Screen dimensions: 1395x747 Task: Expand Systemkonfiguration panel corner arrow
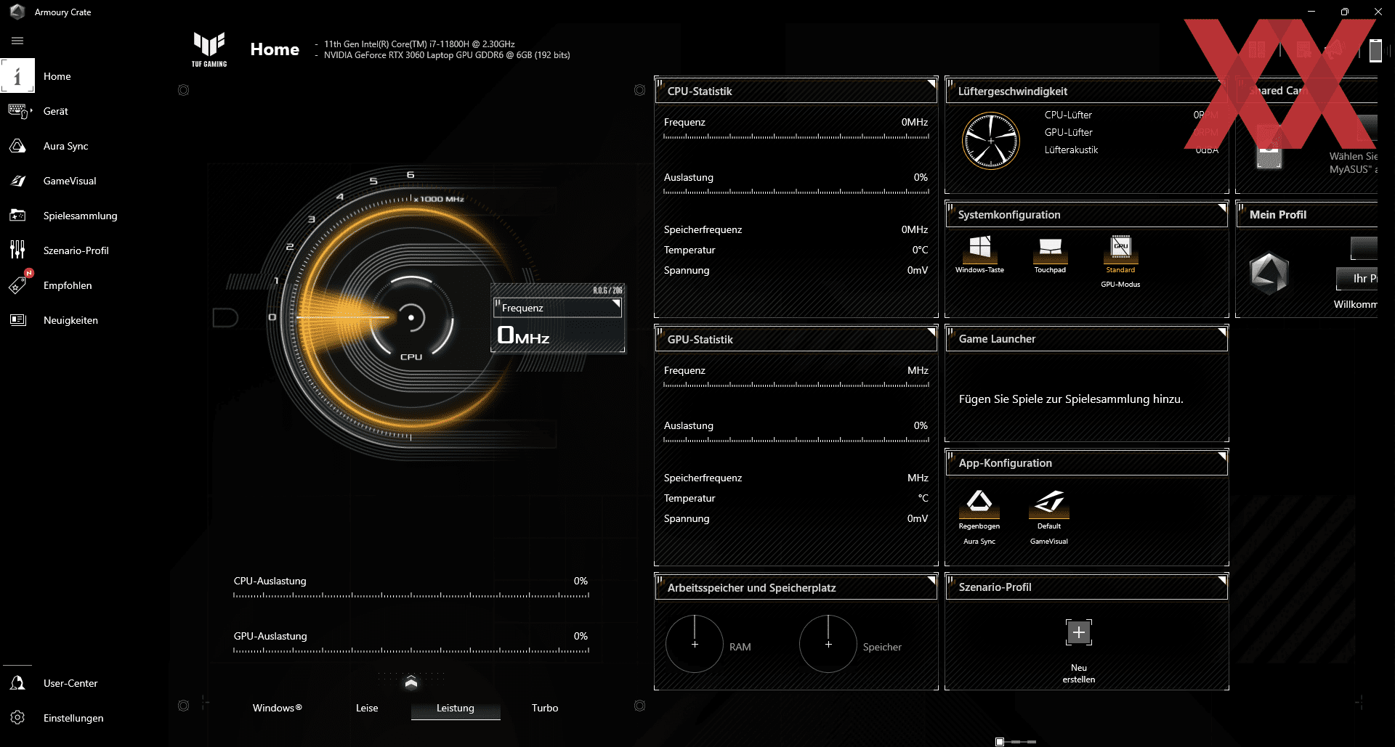pos(1221,208)
